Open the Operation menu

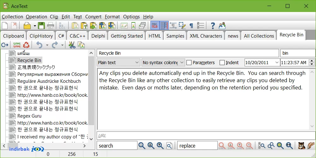tap(36, 17)
